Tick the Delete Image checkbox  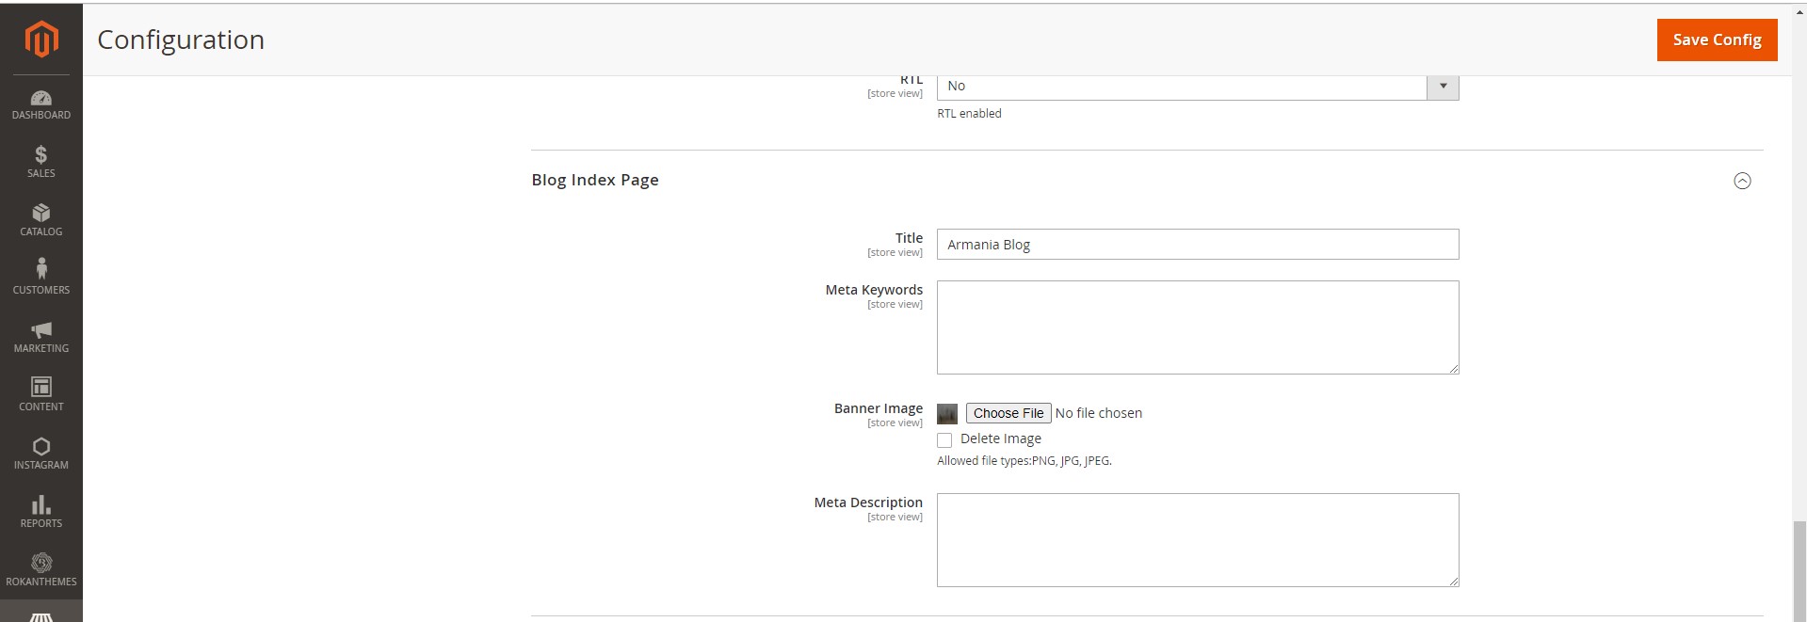pos(944,439)
